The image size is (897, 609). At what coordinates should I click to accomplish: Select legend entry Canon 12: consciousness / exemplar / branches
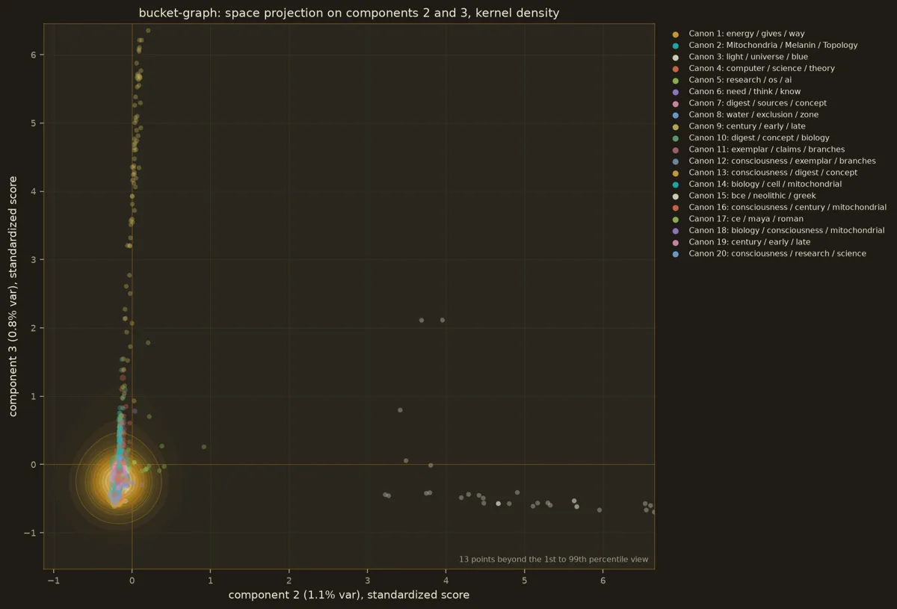click(x=782, y=161)
